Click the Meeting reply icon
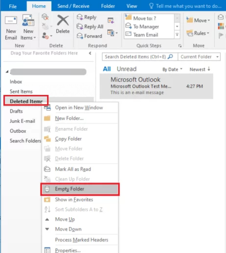This screenshot has height=253, width=226. pos(111,21)
